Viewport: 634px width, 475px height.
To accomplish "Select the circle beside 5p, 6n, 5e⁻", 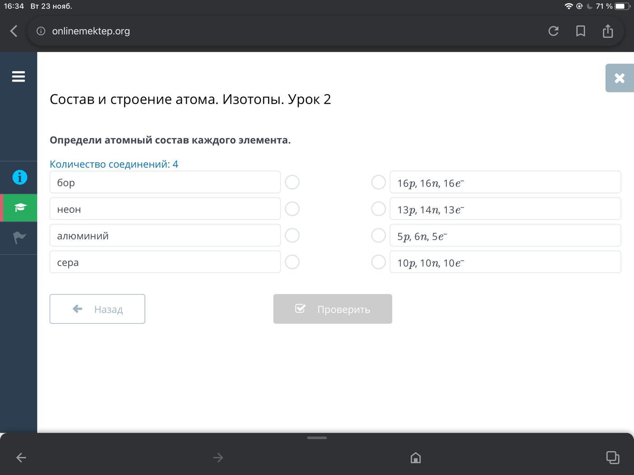I will click(x=378, y=236).
